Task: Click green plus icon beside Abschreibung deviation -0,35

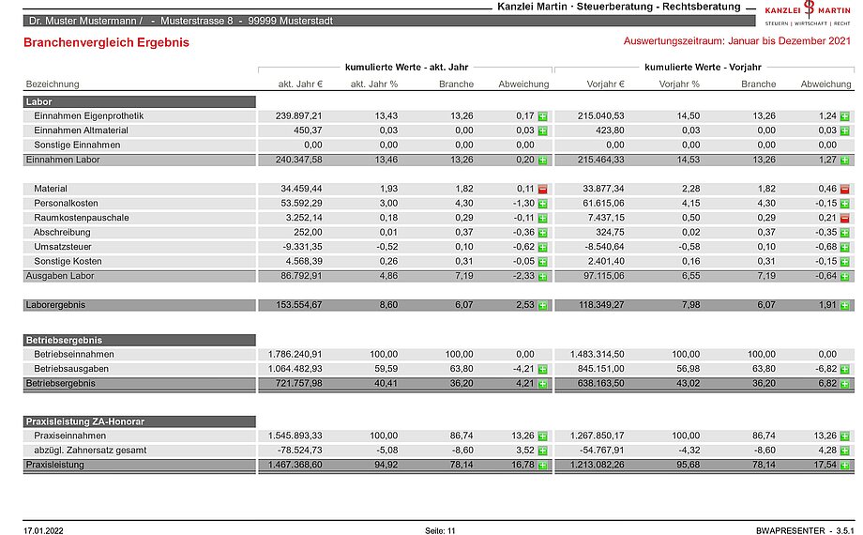Action: coord(845,233)
